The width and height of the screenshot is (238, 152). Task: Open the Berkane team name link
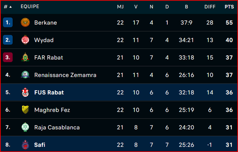pos(46,23)
